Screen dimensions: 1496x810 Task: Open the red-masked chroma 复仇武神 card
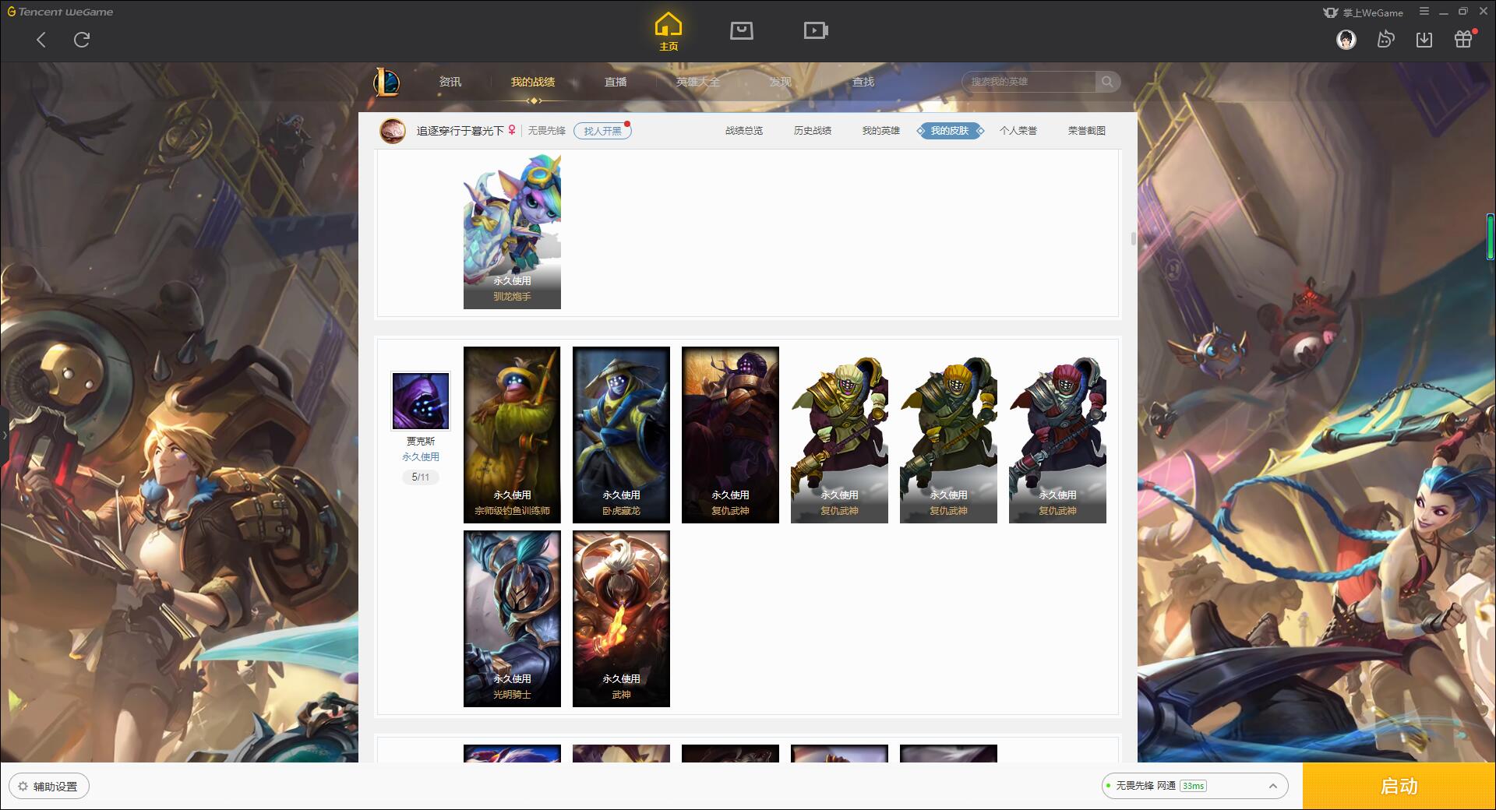1057,435
